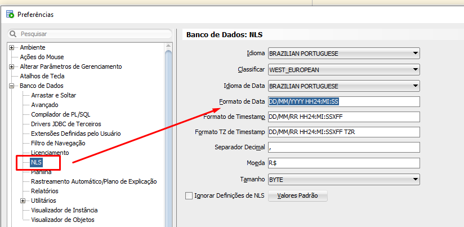Select Drivers JDBC de Terceiros
The height and width of the screenshot is (227, 464).
tap(66, 124)
